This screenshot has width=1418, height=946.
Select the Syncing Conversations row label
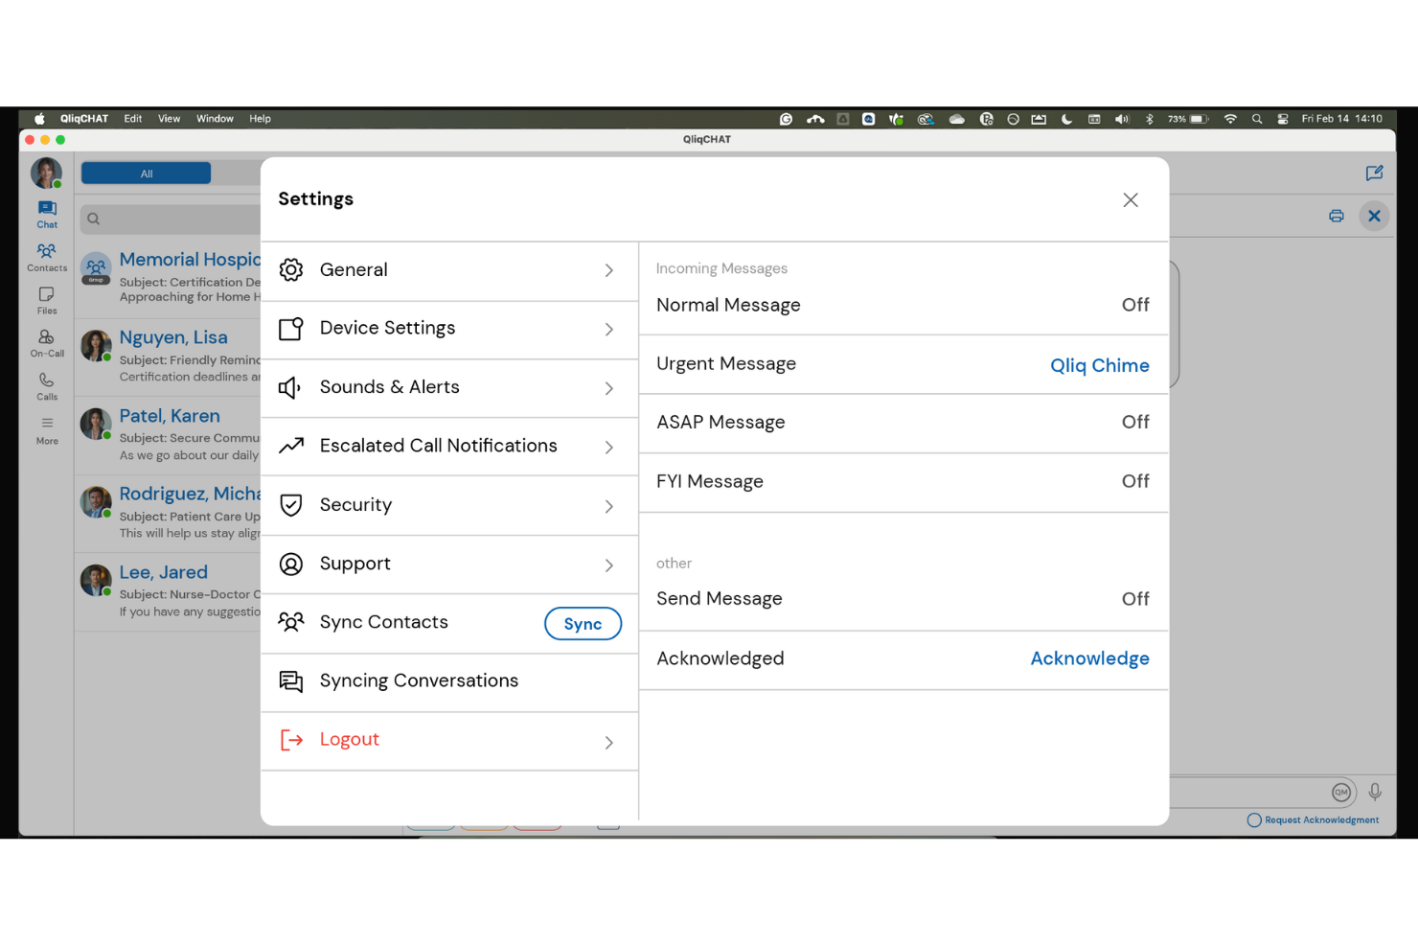click(x=419, y=681)
